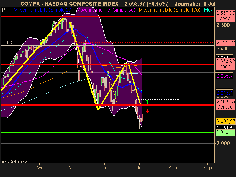Screen dimensions: 236x177
Task: Click the Moyenne mobile (Simple 50) legend
Action: (x=106, y=10)
